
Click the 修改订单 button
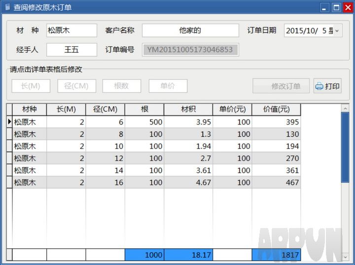281,86
